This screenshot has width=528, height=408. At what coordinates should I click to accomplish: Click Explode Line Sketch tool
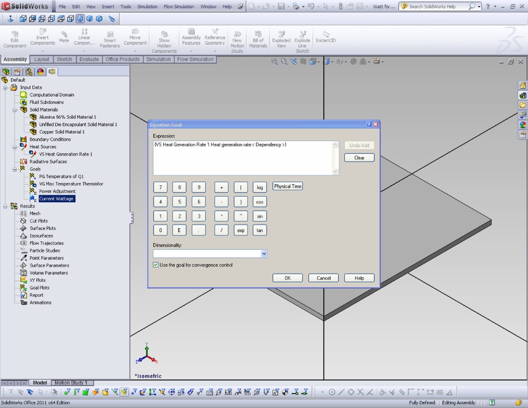coord(302,42)
